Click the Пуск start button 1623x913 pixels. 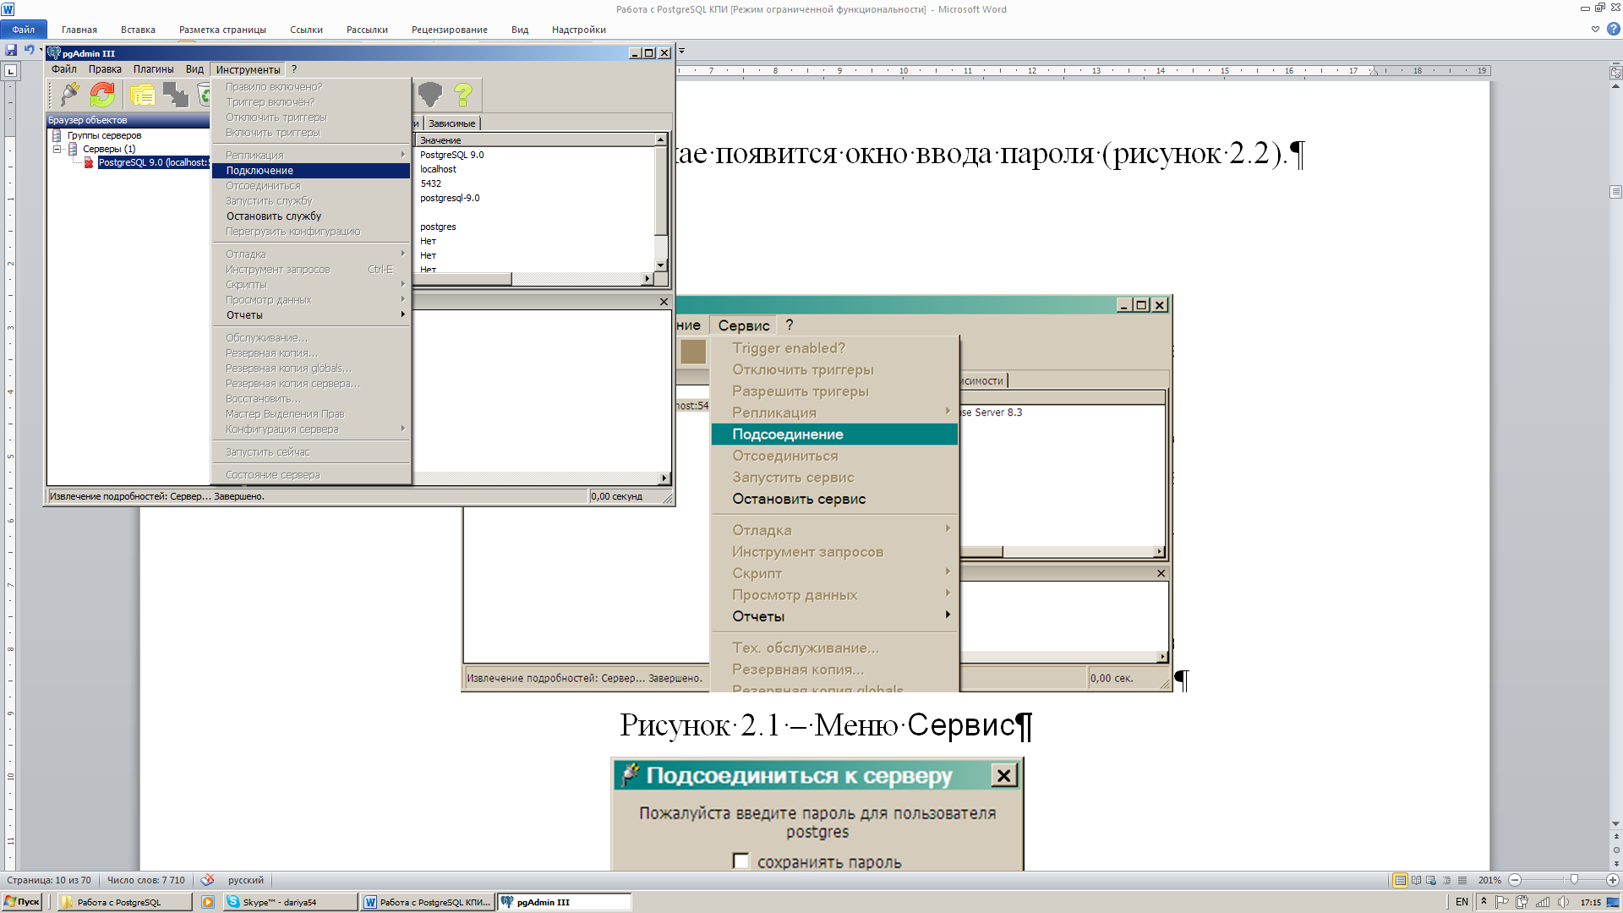[22, 902]
